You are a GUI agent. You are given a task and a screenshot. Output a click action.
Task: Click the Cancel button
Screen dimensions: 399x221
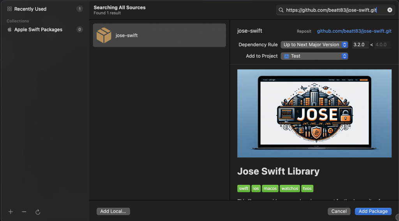coord(339,211)
